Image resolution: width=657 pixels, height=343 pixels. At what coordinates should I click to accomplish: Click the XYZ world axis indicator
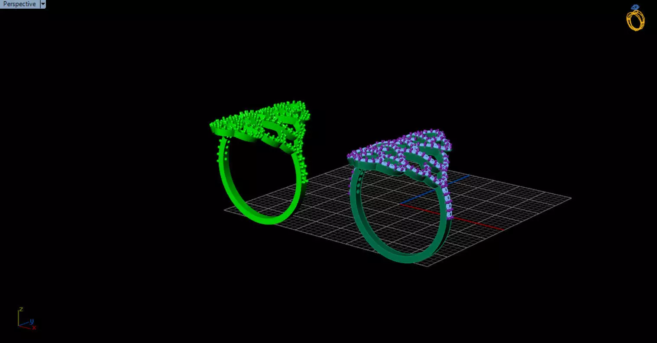[26, 319]
